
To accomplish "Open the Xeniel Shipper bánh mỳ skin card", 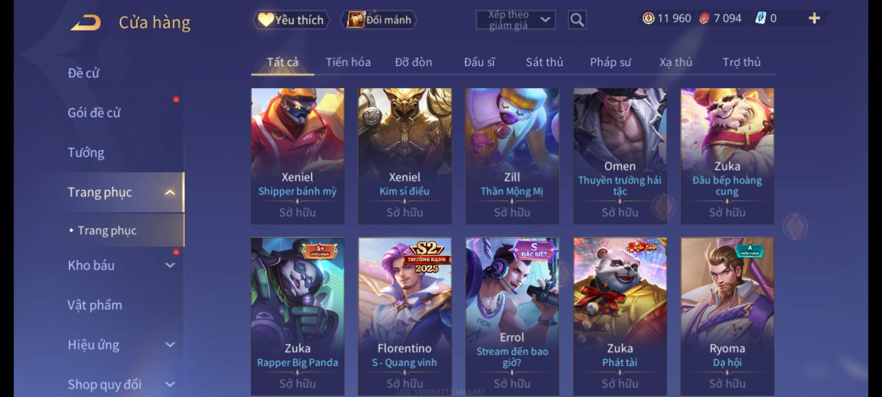I will (x=298, y=156).
